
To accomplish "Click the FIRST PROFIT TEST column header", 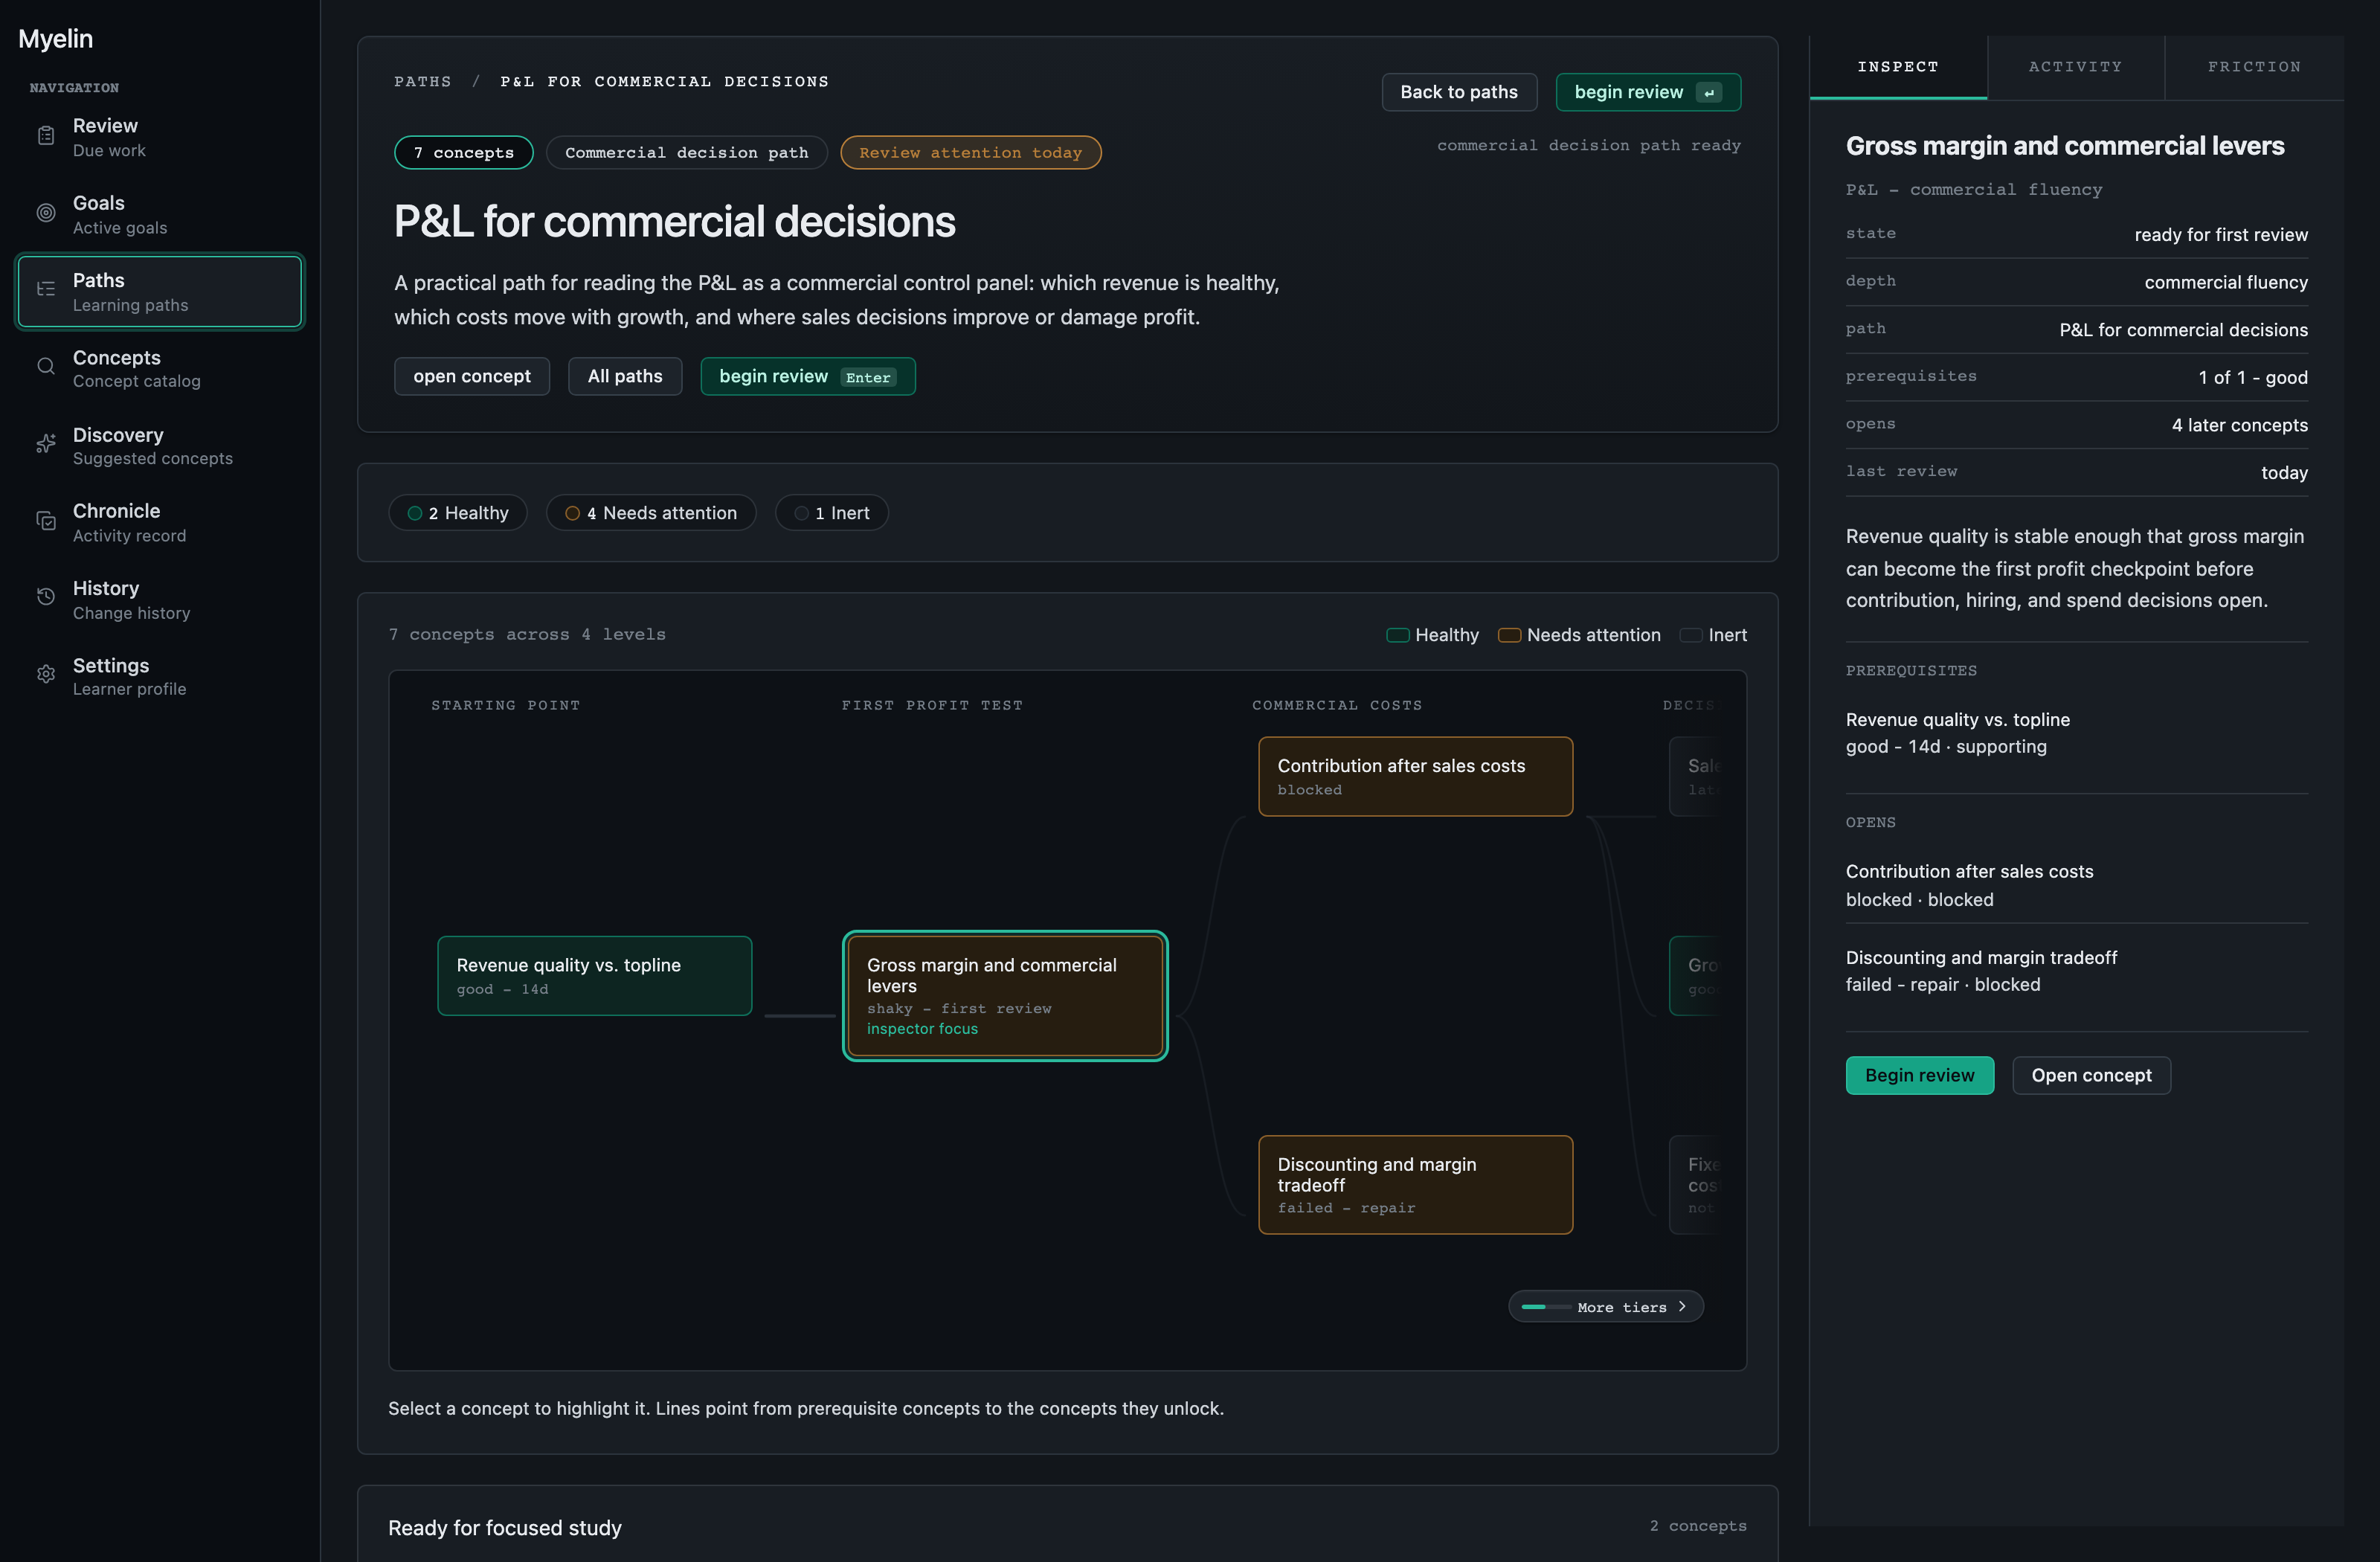I will [932, 706].
